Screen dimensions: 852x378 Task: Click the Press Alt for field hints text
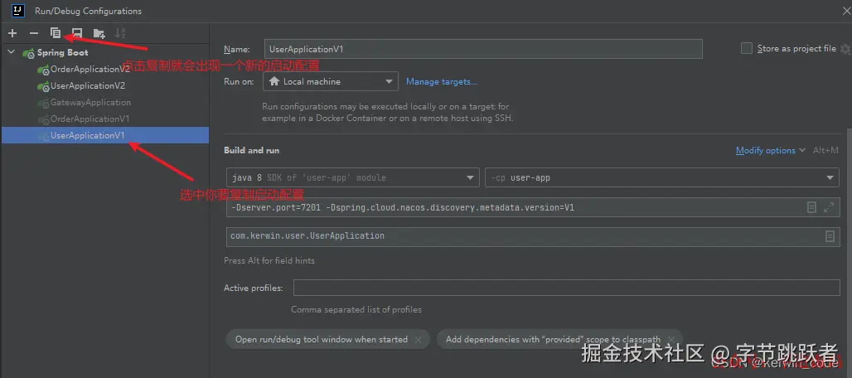[269, 260]
